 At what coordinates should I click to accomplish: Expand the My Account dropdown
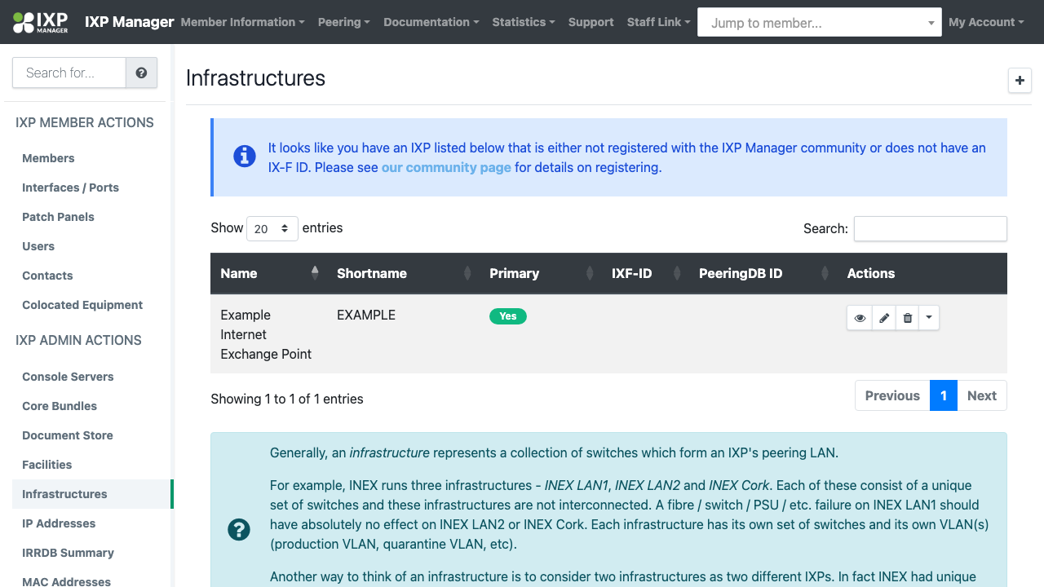point(986,22)
